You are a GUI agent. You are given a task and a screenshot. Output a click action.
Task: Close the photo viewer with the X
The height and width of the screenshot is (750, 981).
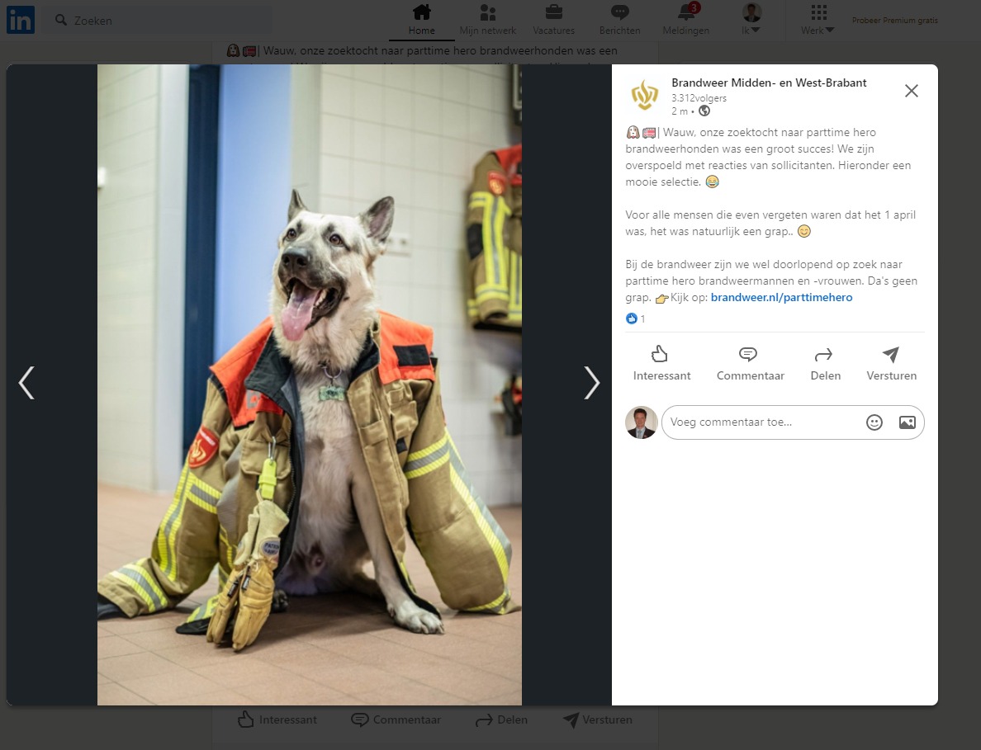[x=912, y=92]
